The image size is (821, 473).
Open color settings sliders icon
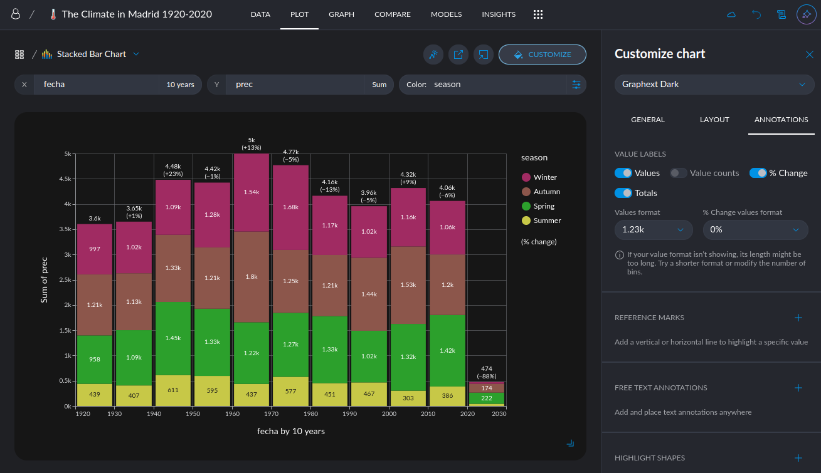576,85
